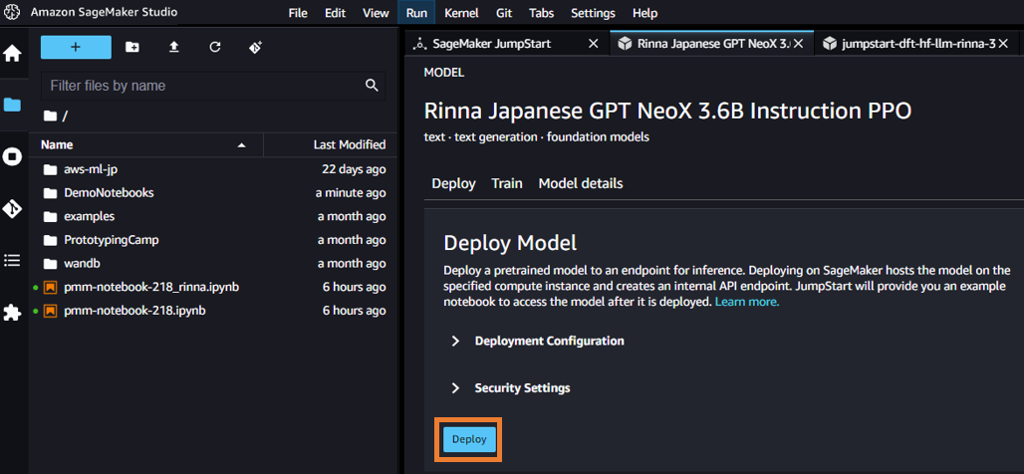The width and height of the screenshot is (1024, 474).
Task: Open the Table of Contents sidebar icon
Action: click(x=13, y=260)
